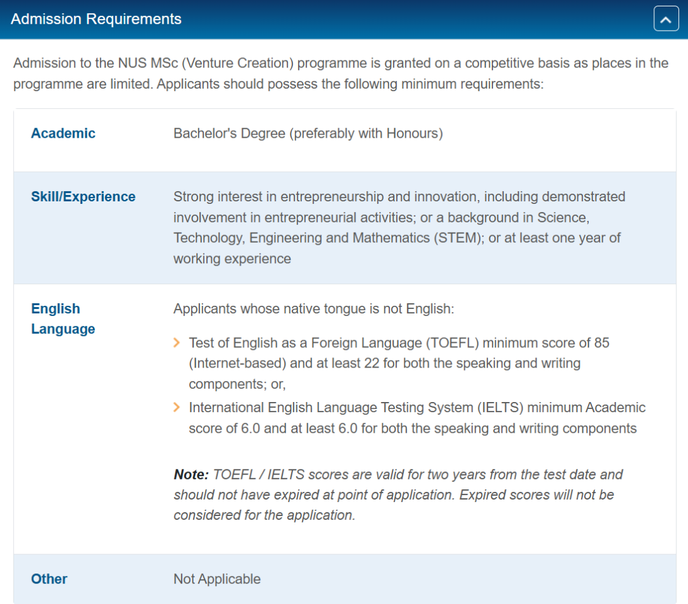Click the TOEFL minimum score of 85 text
Viewport: 688px width, 604px height.
(x=399, y=343)
